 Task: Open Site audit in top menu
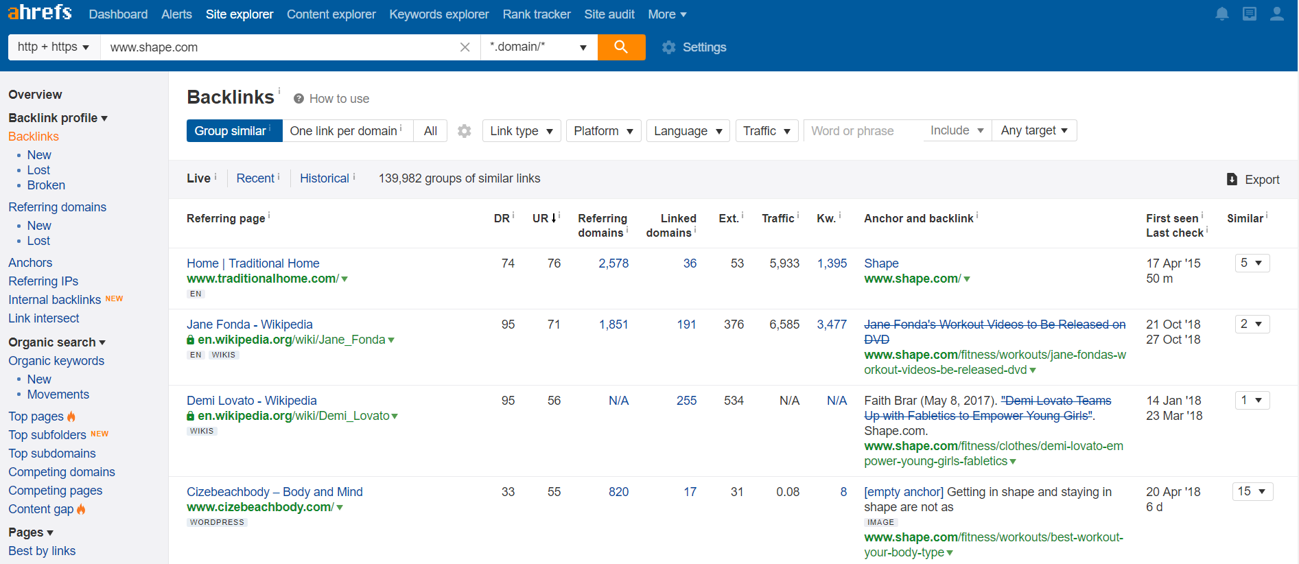[609, 14]
